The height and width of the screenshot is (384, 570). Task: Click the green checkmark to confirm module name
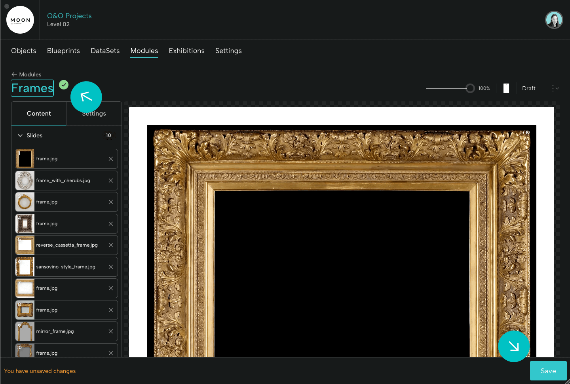click(63, 85)
